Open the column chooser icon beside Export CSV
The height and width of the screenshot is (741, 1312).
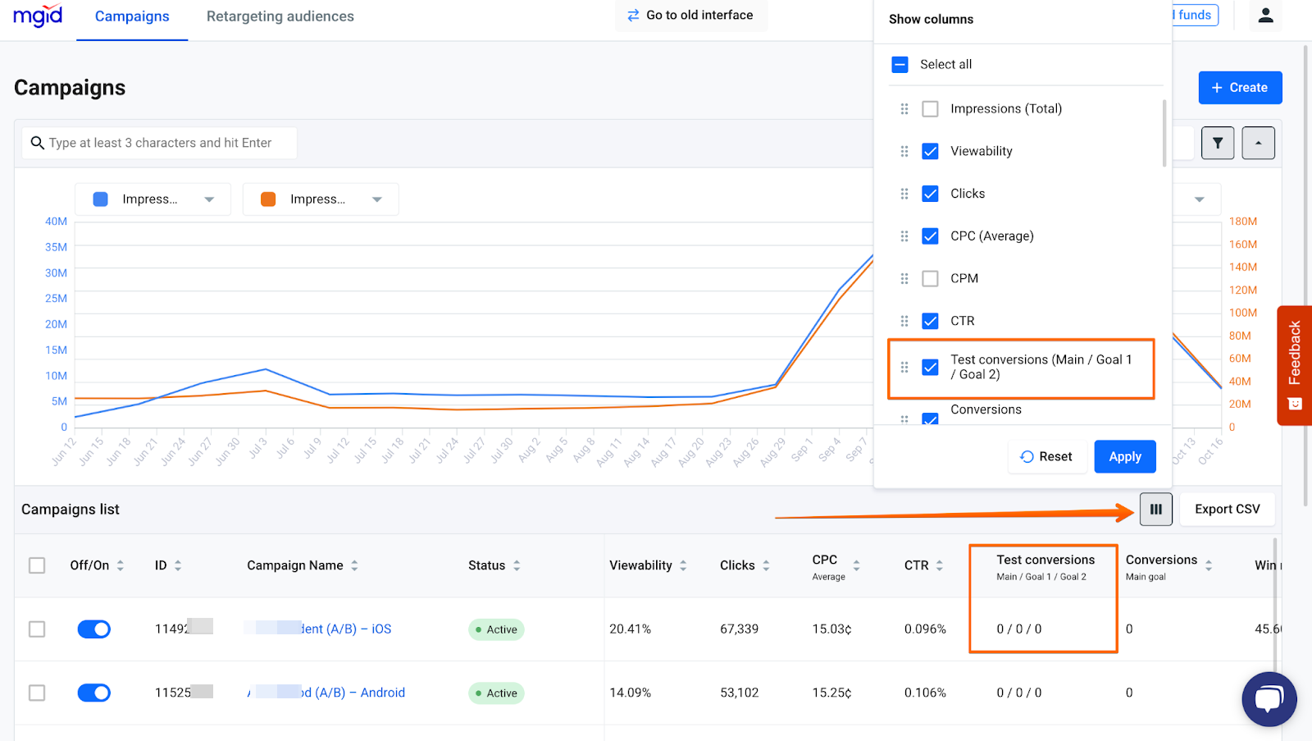[x=1156, y=509]
